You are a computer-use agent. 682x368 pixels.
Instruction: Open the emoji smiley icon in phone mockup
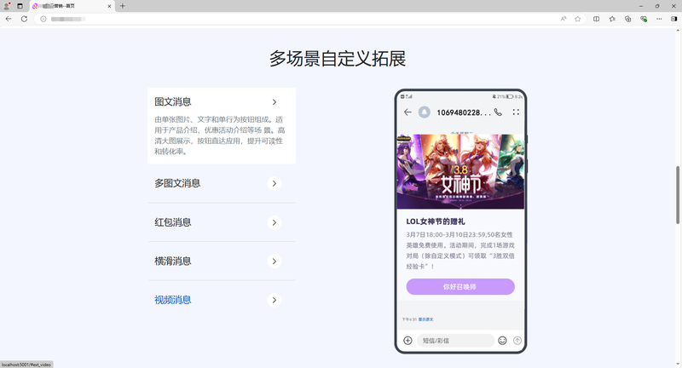[502, 341]
